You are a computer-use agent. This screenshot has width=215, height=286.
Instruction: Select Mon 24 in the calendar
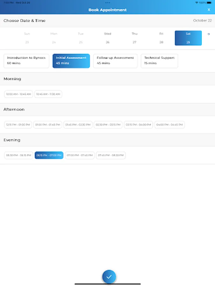click(54, 38)
